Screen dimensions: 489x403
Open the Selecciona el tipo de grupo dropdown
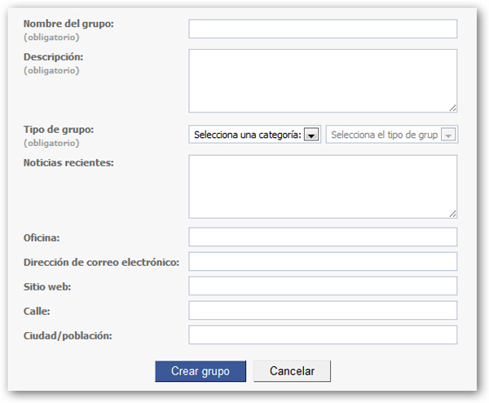point(392,135)
